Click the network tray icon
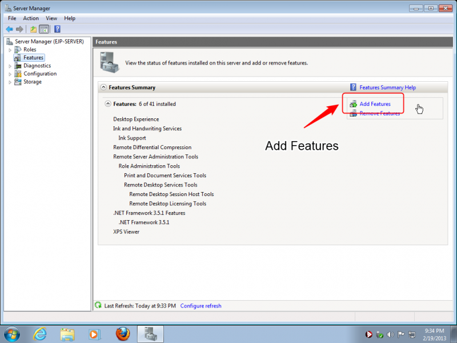The height and width of the screenshot is (343, 457). point(412,334)
